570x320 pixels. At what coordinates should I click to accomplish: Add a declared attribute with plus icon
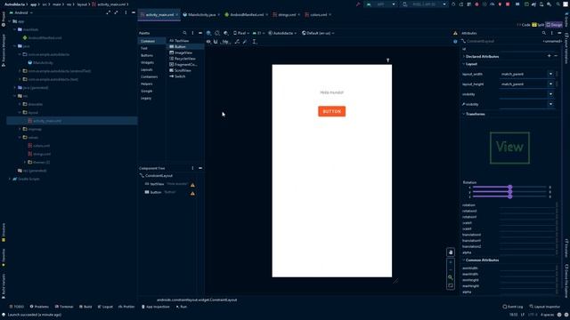coord(549,56)
